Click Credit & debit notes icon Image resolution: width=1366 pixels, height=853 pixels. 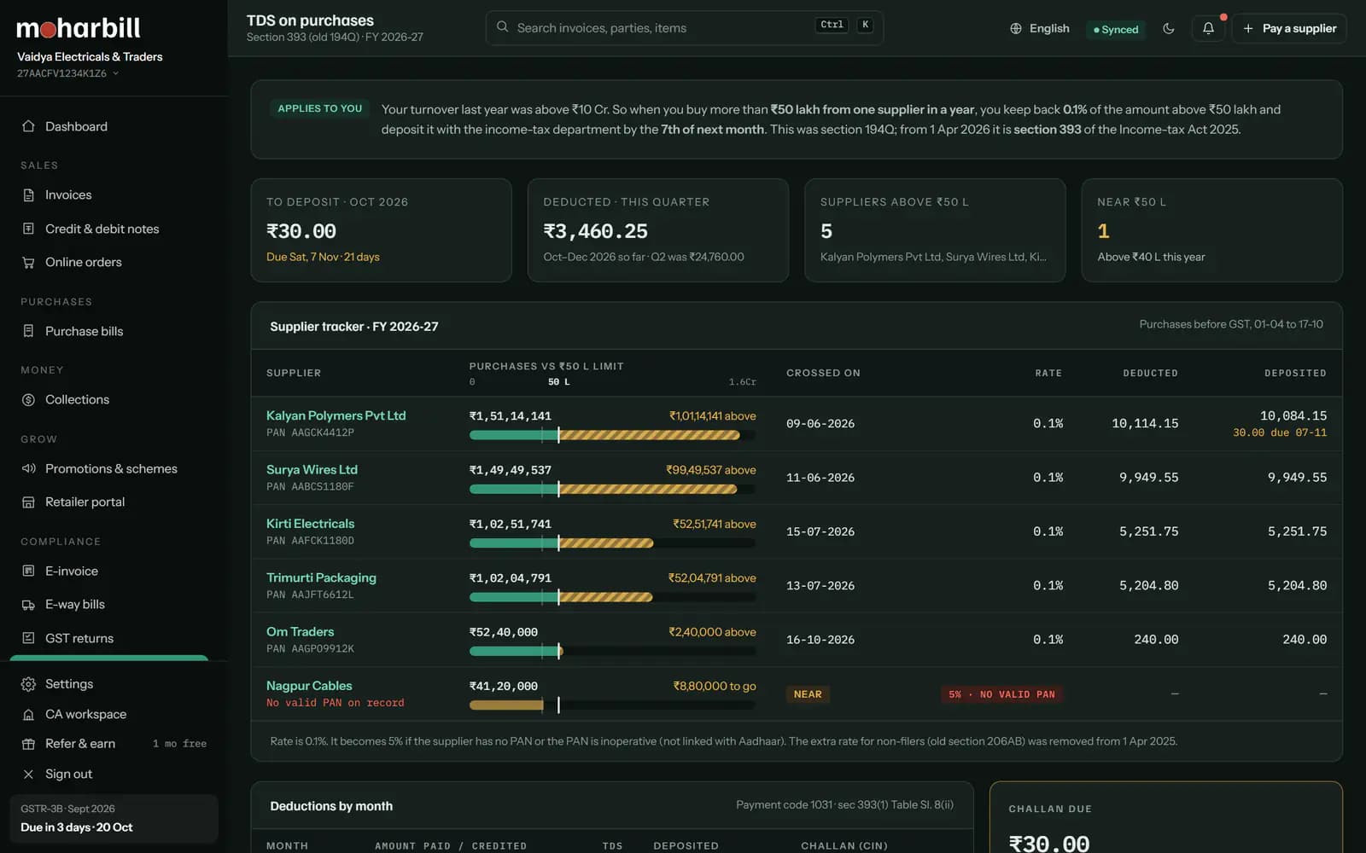(x=28, y=229)
